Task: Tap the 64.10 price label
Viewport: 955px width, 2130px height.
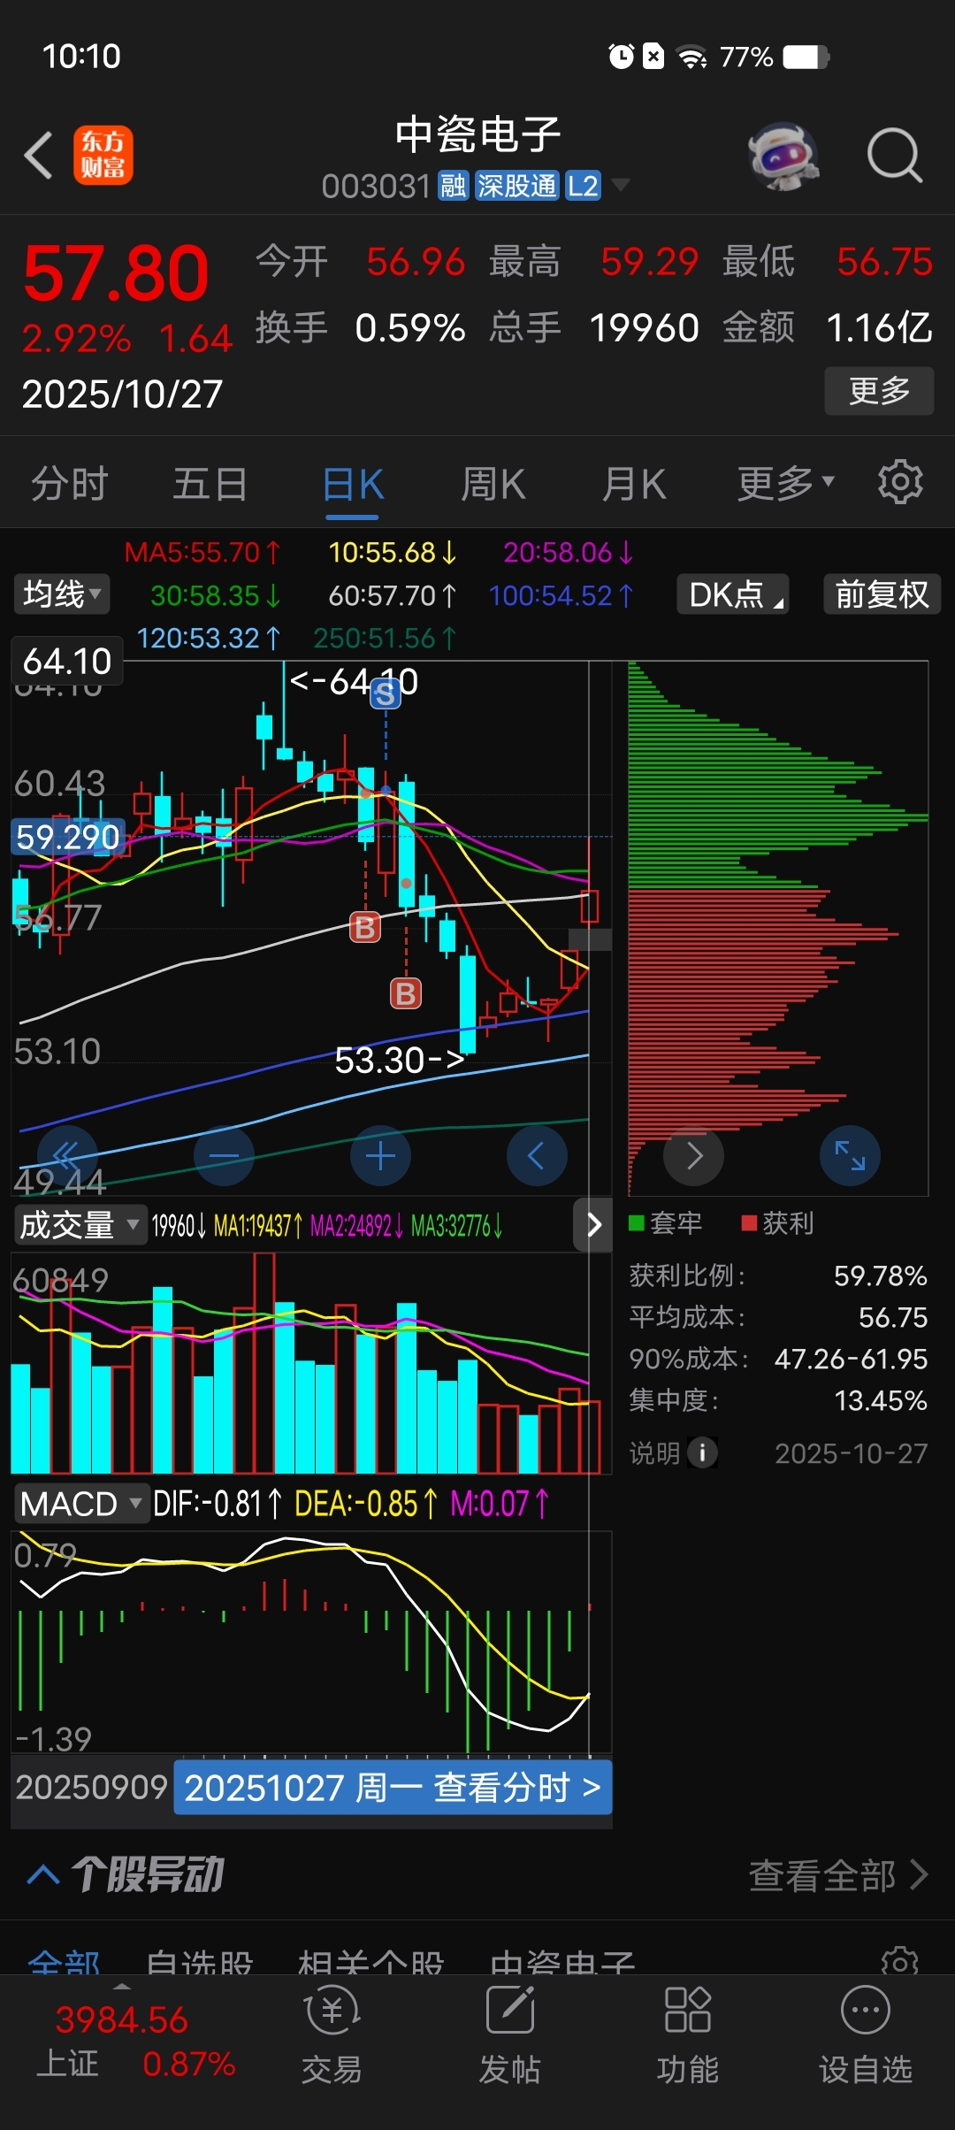Action: pyautogui.click(x=67, y=661)
